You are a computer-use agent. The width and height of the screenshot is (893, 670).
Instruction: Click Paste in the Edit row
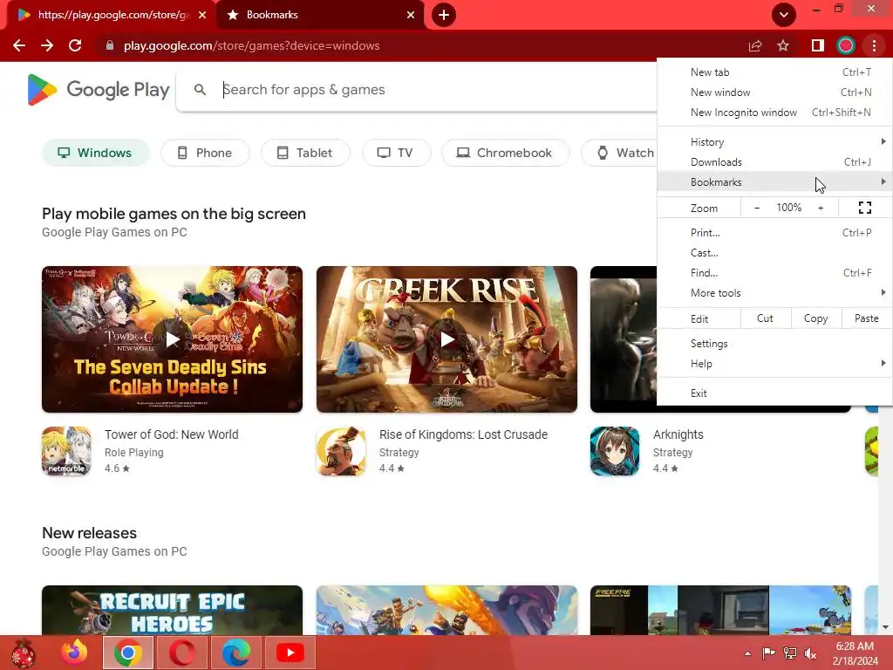point(866,318)
